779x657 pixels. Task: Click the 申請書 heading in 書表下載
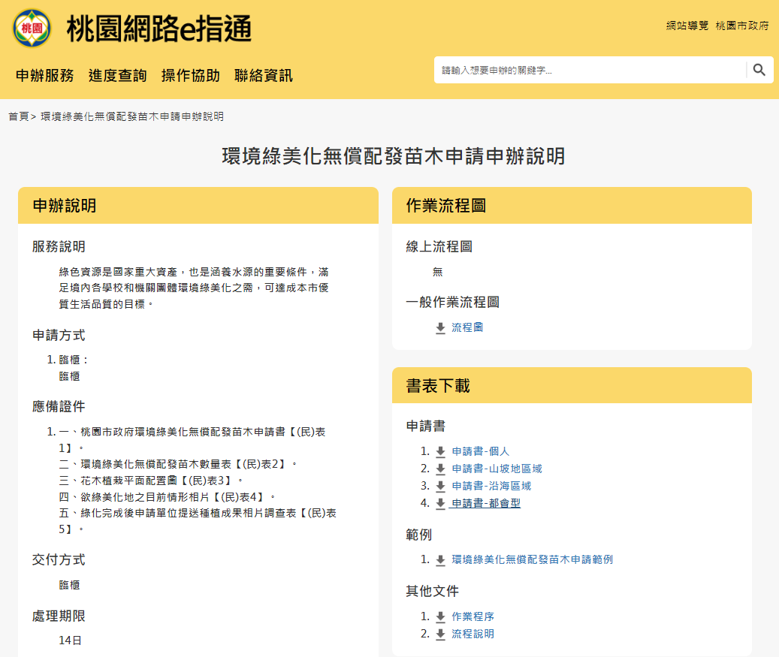click(426, 426)
